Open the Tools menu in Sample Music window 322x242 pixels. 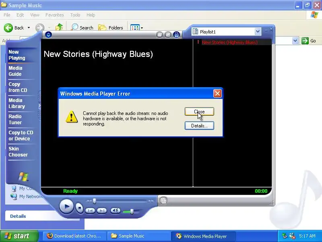tap(75, 15)
